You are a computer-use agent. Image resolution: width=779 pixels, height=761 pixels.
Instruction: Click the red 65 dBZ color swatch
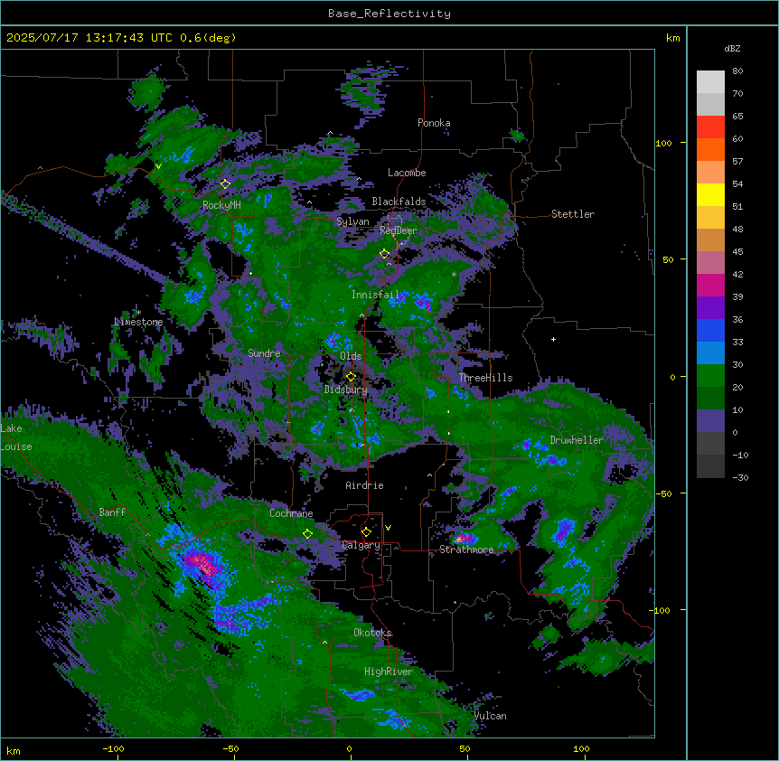coord(710,127)
